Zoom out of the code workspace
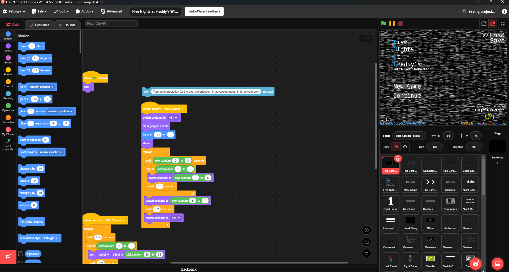 [x=367, y=242]
